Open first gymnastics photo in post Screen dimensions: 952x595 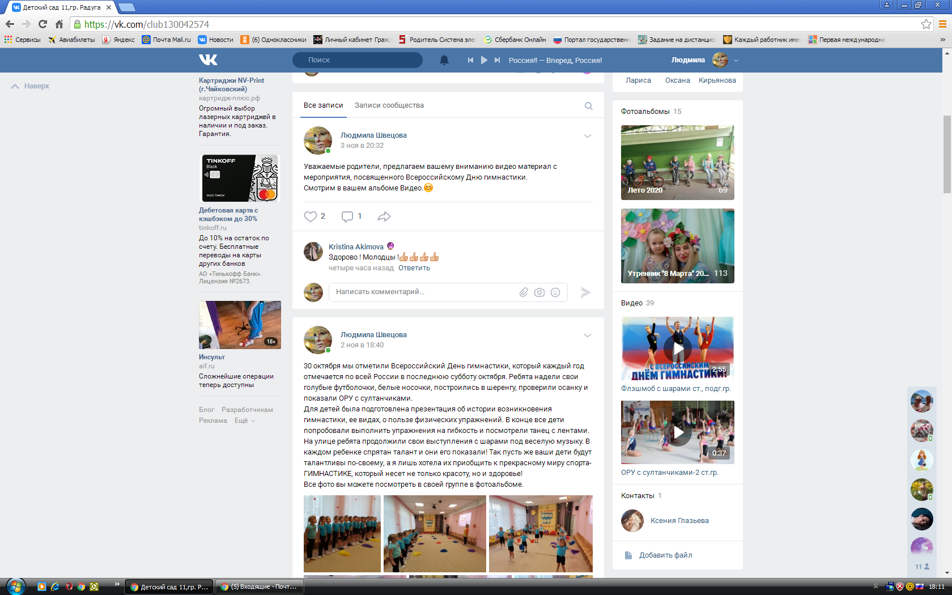click(x=342, y=534)
